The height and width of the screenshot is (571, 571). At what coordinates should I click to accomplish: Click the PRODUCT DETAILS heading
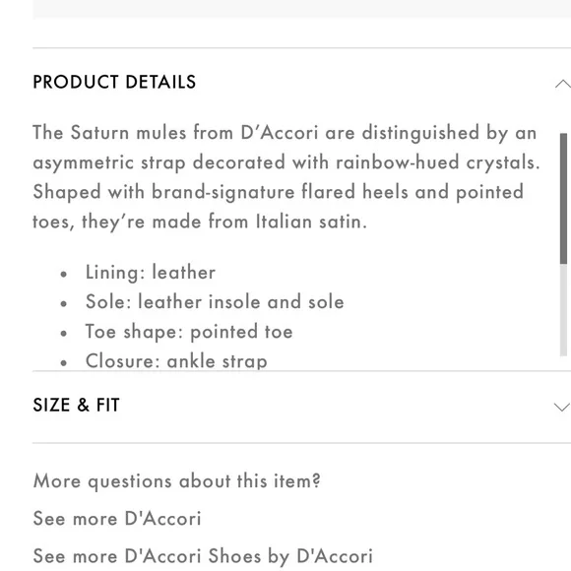pyautogui.click(x=114, y=82)
